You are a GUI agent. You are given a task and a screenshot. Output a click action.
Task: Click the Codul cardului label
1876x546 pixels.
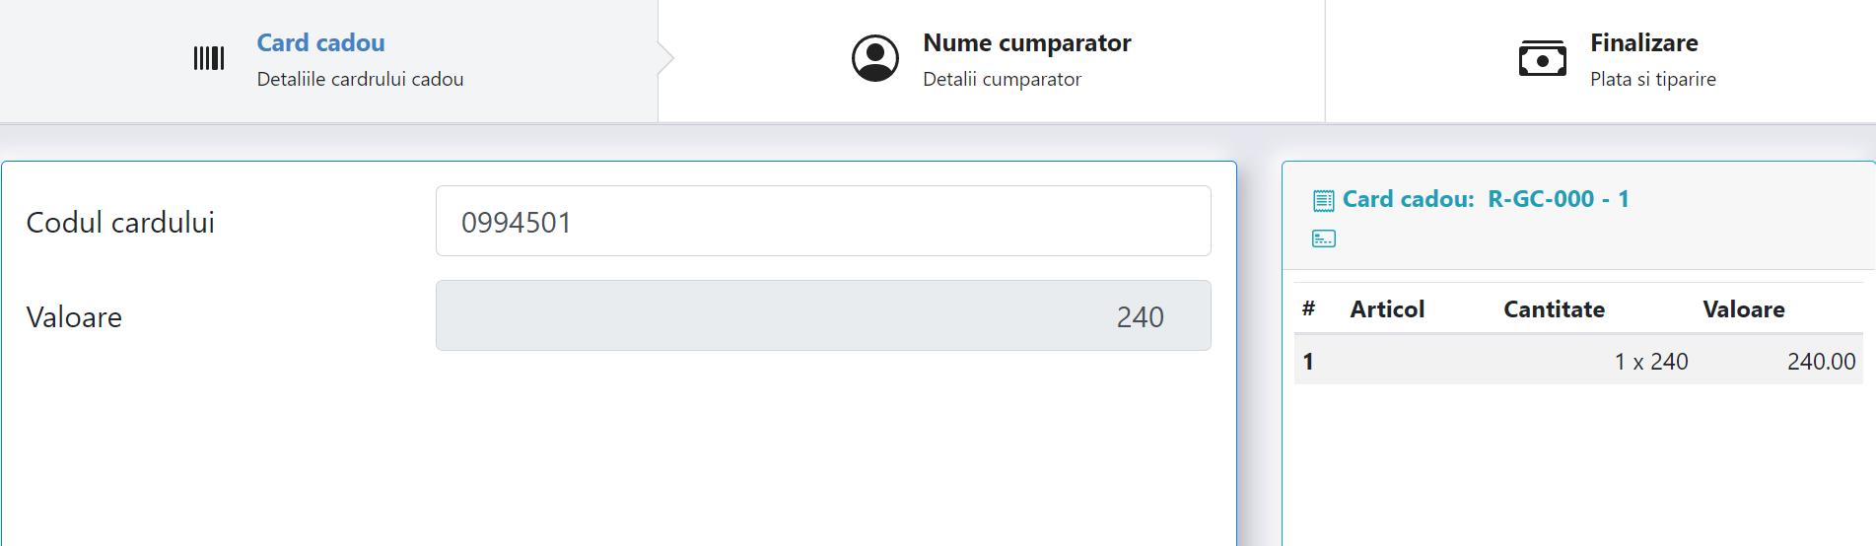pos(120,223)
